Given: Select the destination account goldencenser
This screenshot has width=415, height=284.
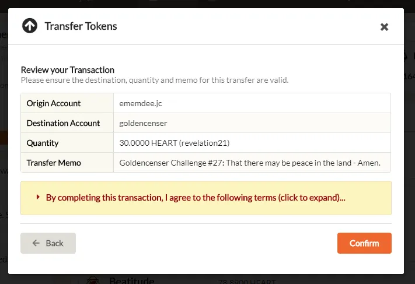Looking at the screenshot, I should [x=143, y=123].
